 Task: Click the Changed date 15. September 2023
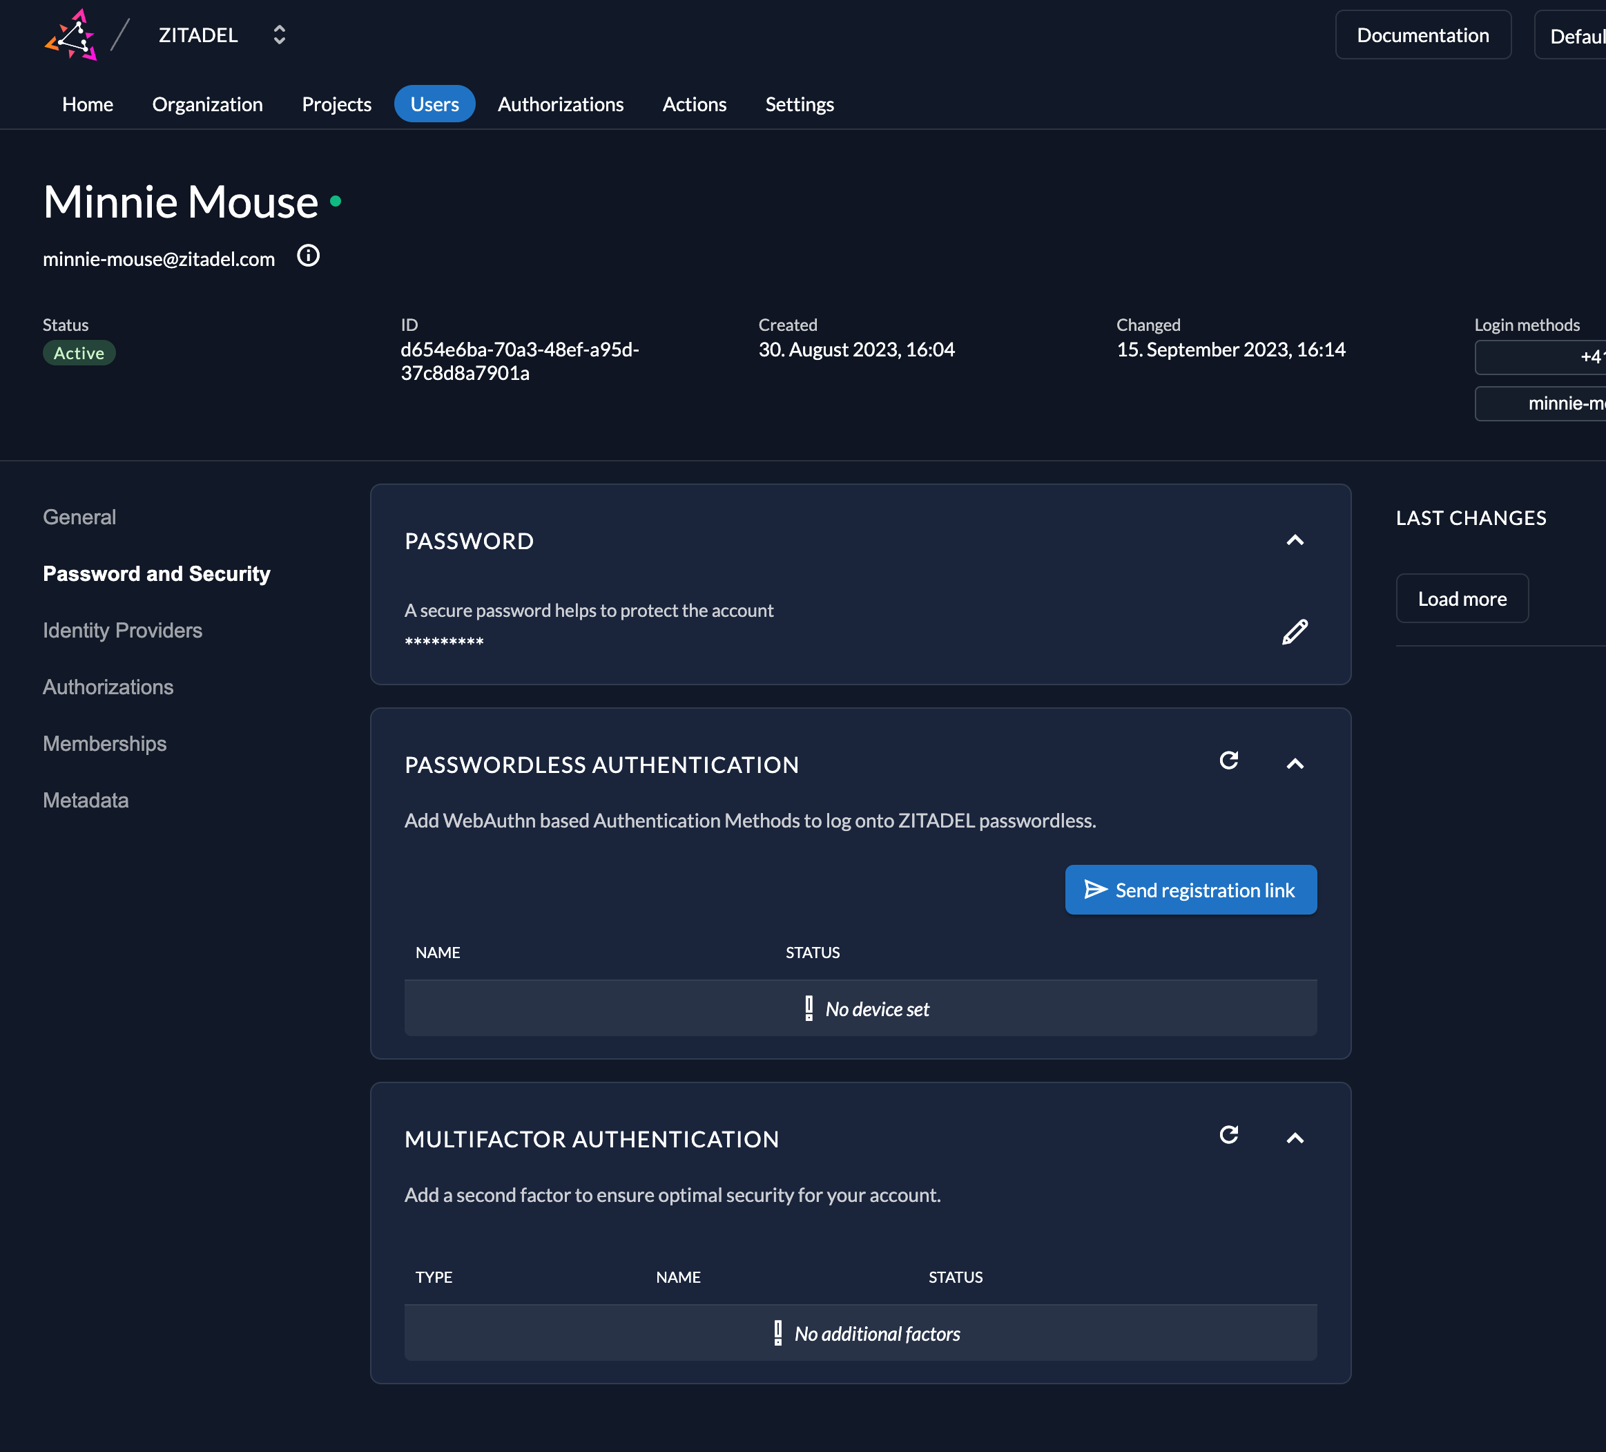point(1231,349)
